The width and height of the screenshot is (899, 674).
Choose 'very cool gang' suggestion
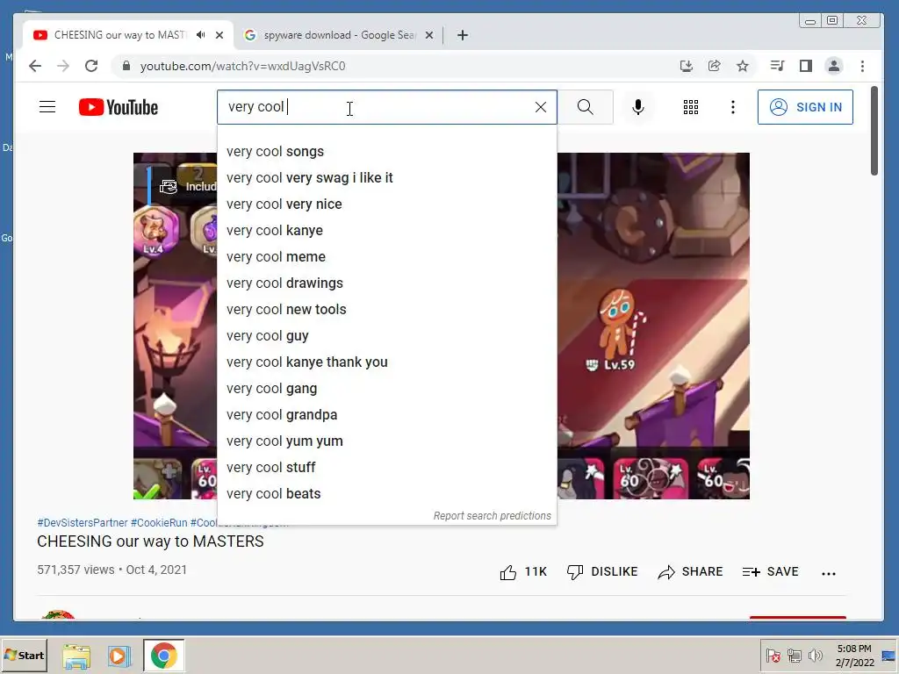coord(387,389)
